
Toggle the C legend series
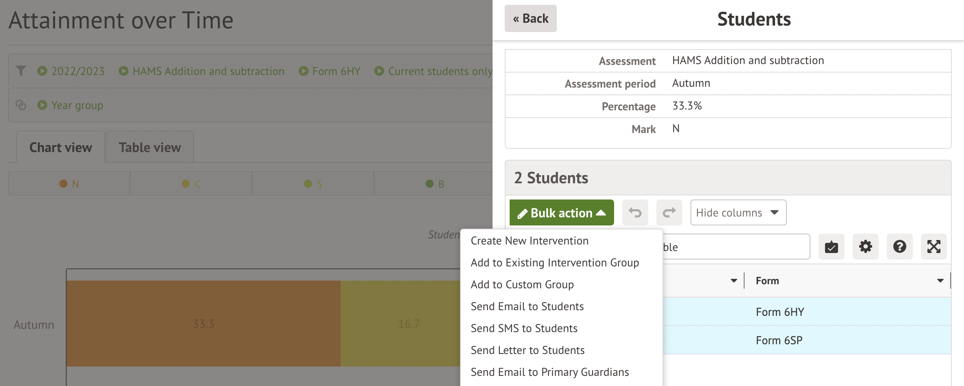click(x=191, y=184)
